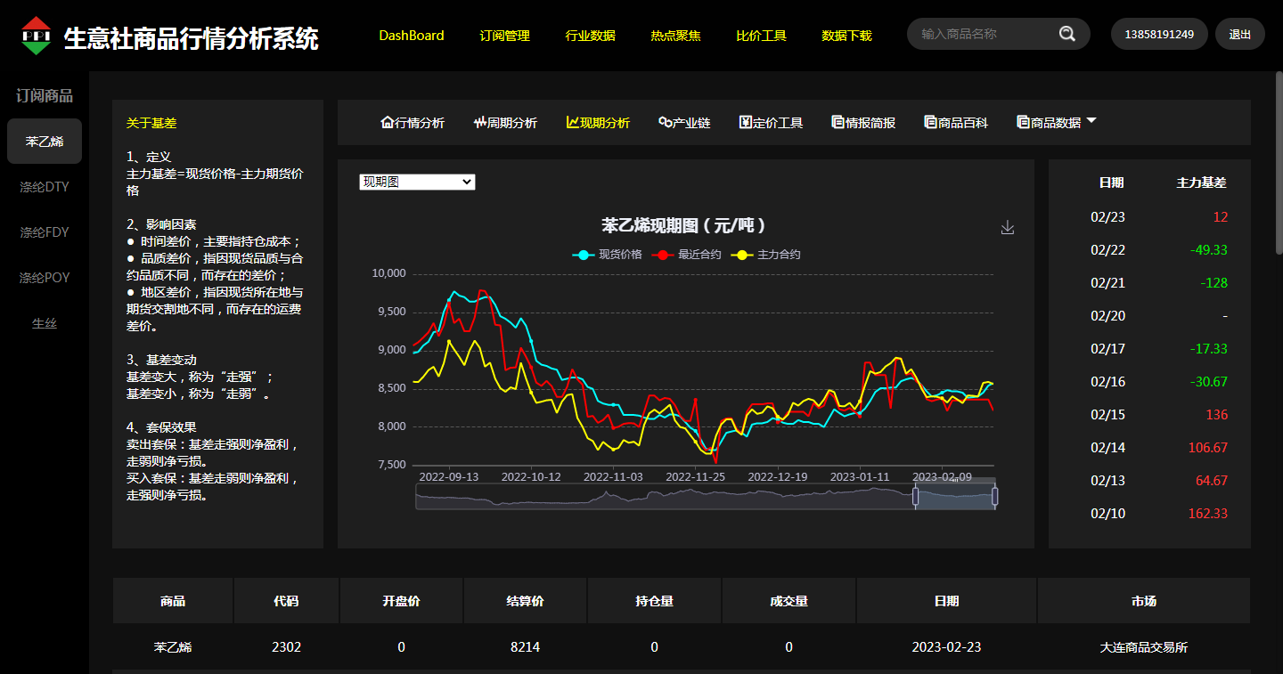Click the PPI logo icon
The width and height of the screenshot is (1283, 674).
click(x=37, y=36)
